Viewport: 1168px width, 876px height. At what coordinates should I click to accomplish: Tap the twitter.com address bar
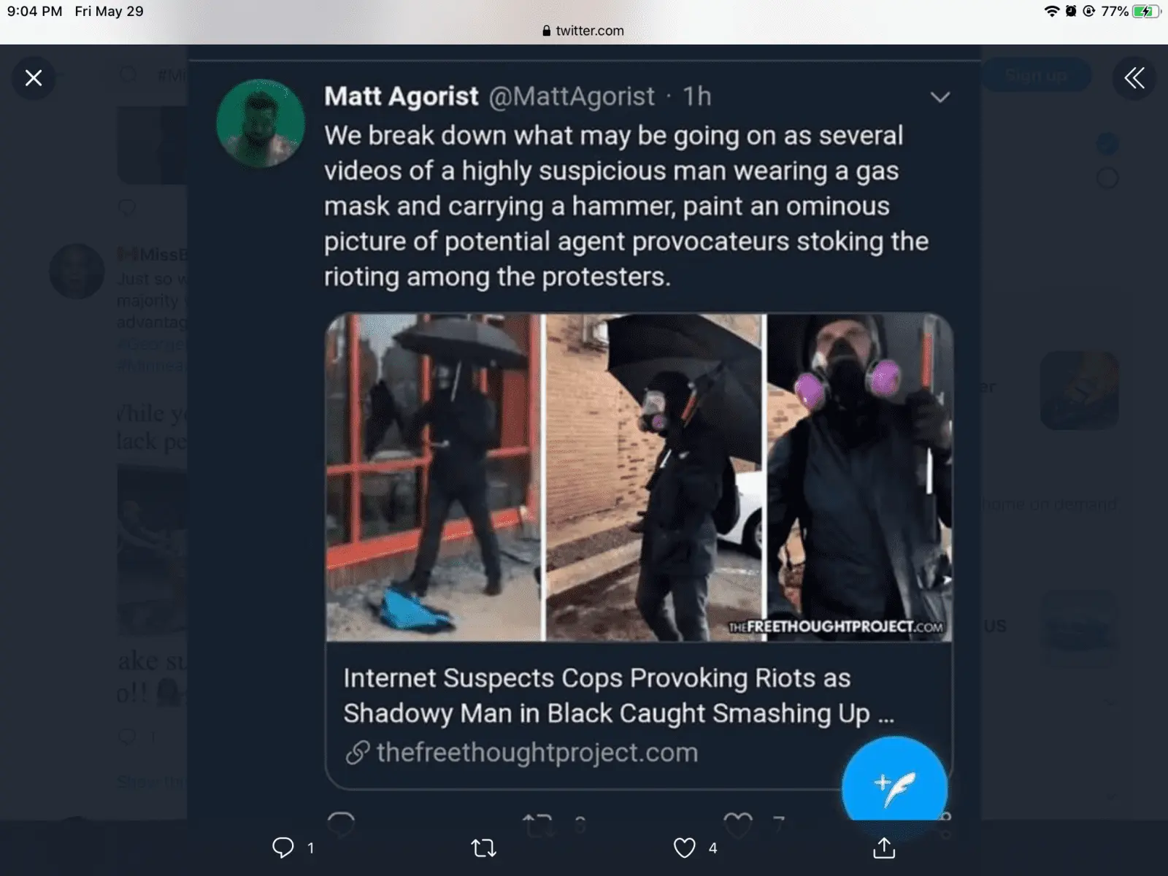pyautogui.click(x=584, y=31)
